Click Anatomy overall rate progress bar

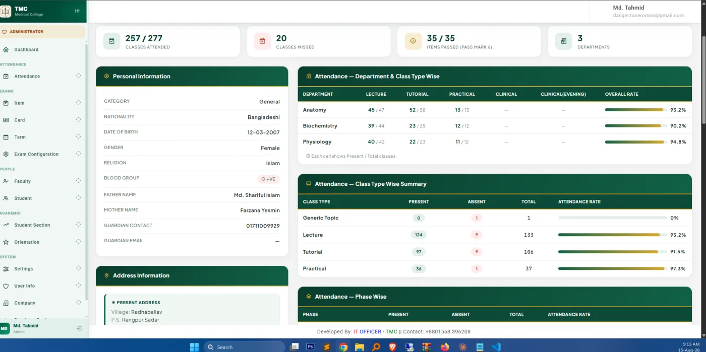[x=635, y=110]
